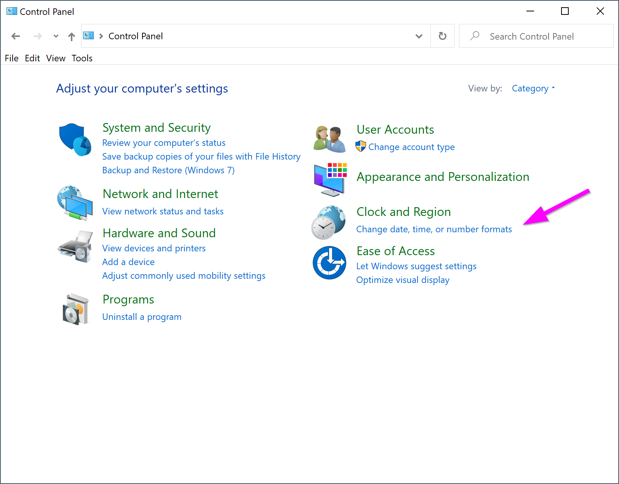Click the Control Panel icon in address bar
Screen dimensions: 619x484
point(89,36)
